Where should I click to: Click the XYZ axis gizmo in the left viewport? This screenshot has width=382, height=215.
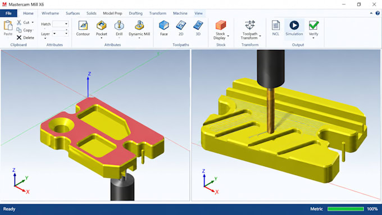(x=20, y=181)
